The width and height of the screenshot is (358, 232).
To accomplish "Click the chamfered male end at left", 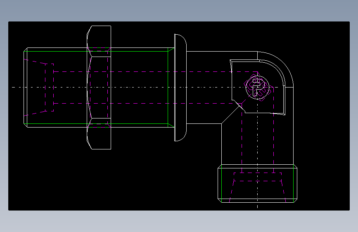I will [x=26, y=88].
